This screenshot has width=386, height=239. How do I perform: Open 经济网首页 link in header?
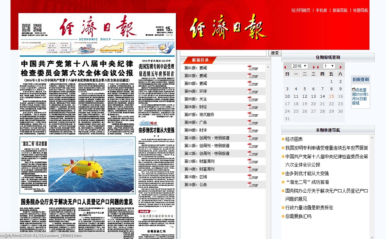(x=301, y=10)
